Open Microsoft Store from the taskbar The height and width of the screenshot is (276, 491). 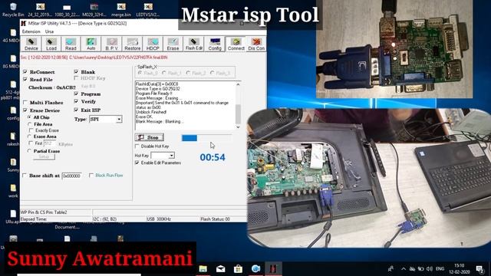238,269
